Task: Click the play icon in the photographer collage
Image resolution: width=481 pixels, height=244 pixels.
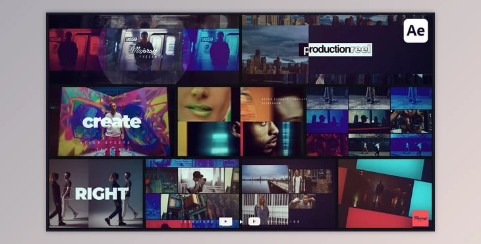Action: point(226,222)
